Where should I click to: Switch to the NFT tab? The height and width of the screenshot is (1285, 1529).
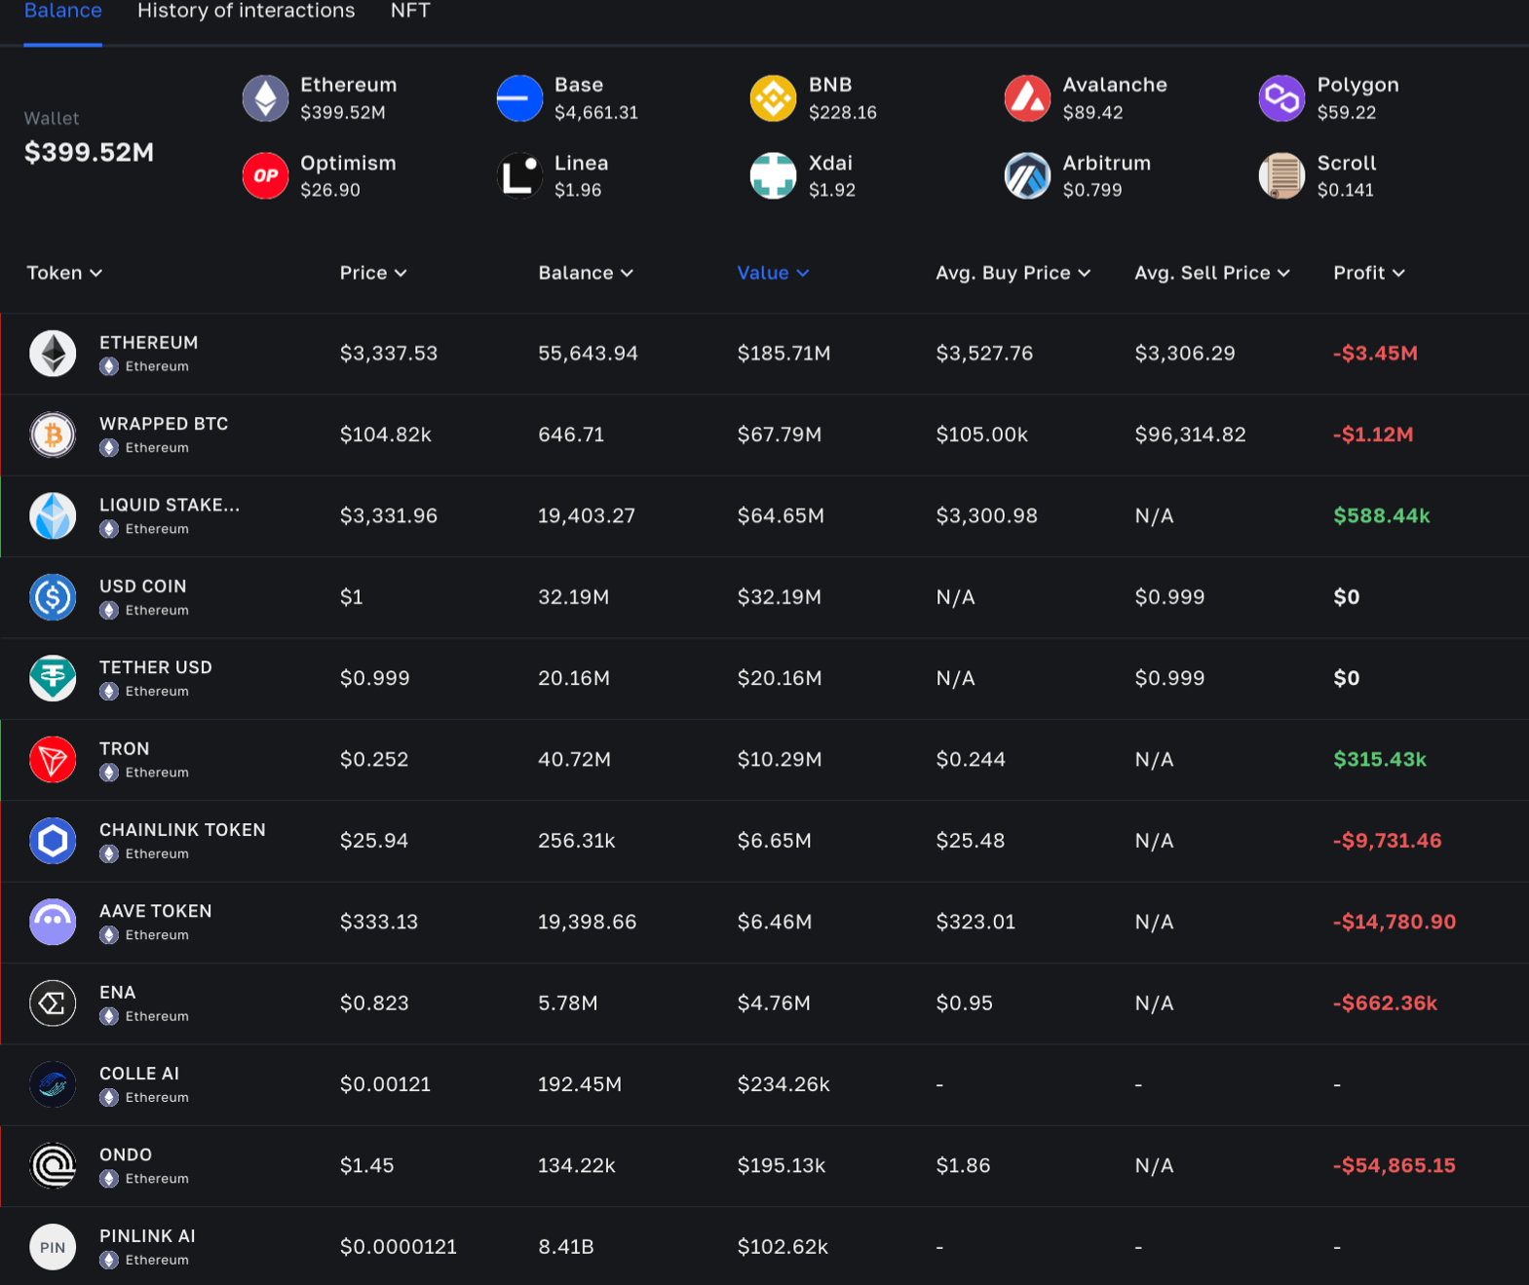tap(410, 12)
